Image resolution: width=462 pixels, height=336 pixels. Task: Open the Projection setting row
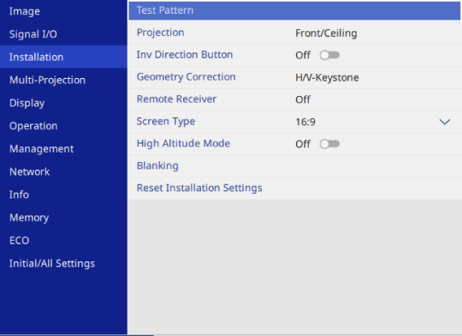pos(294,33)
